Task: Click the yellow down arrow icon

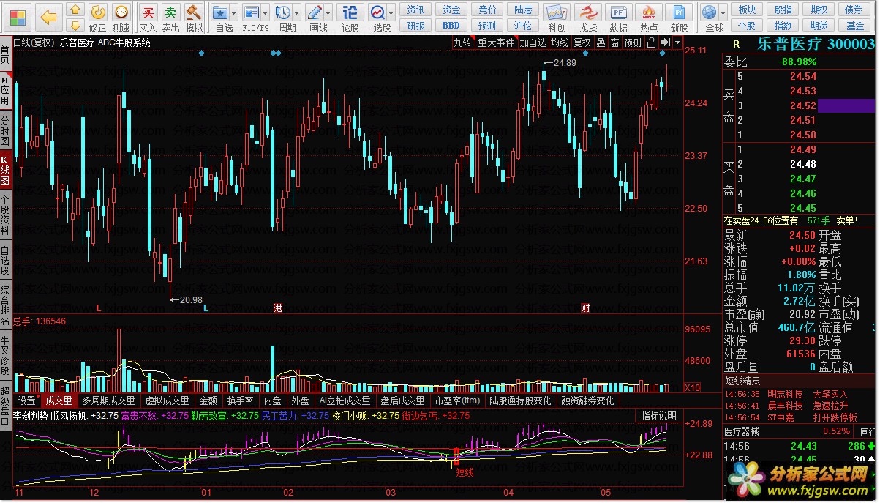Action: (75, 27)
